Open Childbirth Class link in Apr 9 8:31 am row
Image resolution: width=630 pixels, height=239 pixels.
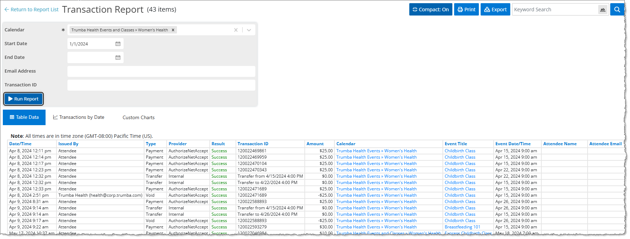coord(460,202)
